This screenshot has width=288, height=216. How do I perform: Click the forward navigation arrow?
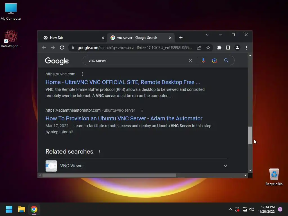(53, 48)
